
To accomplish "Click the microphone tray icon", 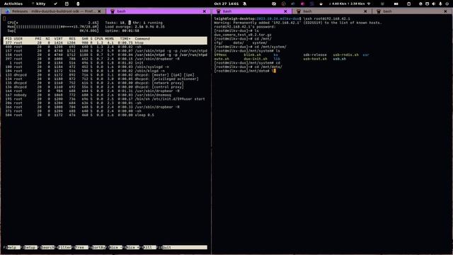I will coord(440,4).
